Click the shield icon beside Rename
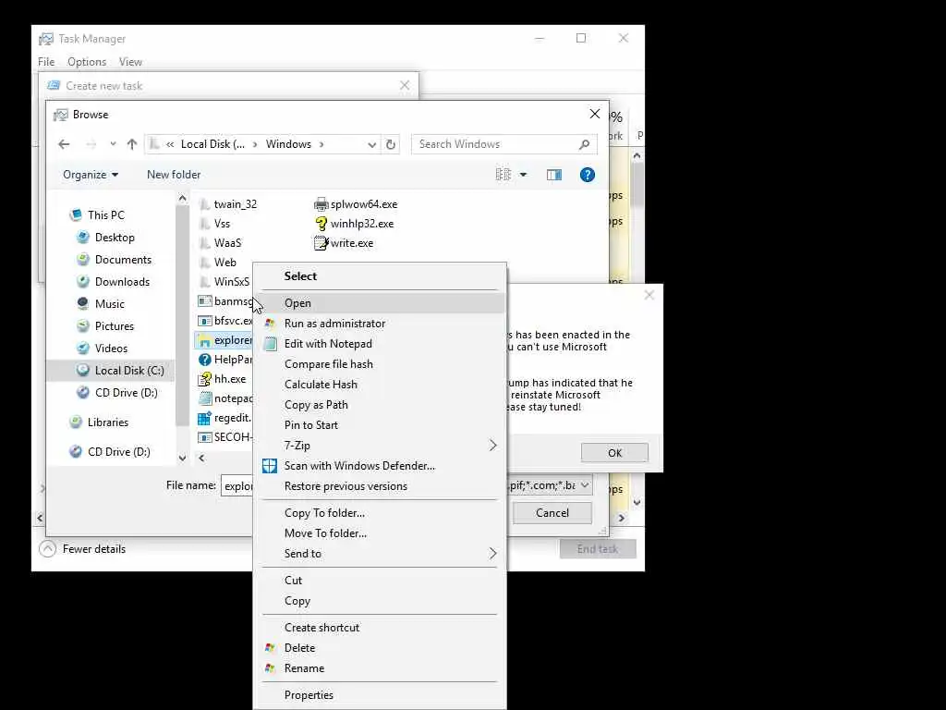Viewport: 946px width, 710px height. point(270,668)
